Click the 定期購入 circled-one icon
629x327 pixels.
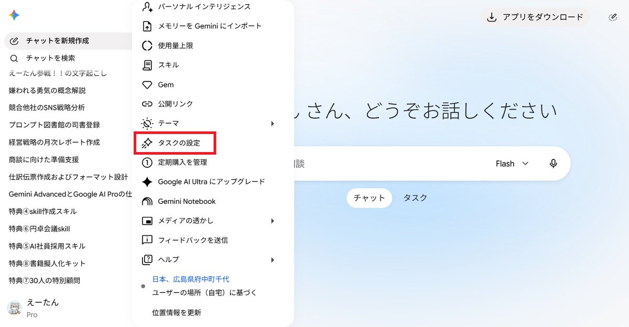click(147, 162)
